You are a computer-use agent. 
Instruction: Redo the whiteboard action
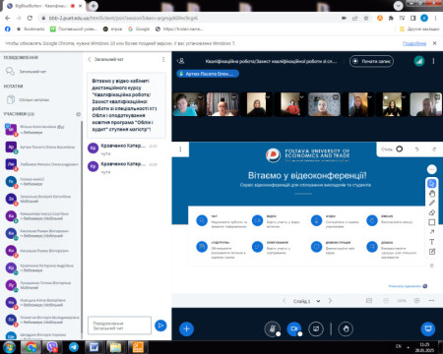point(434,149)
